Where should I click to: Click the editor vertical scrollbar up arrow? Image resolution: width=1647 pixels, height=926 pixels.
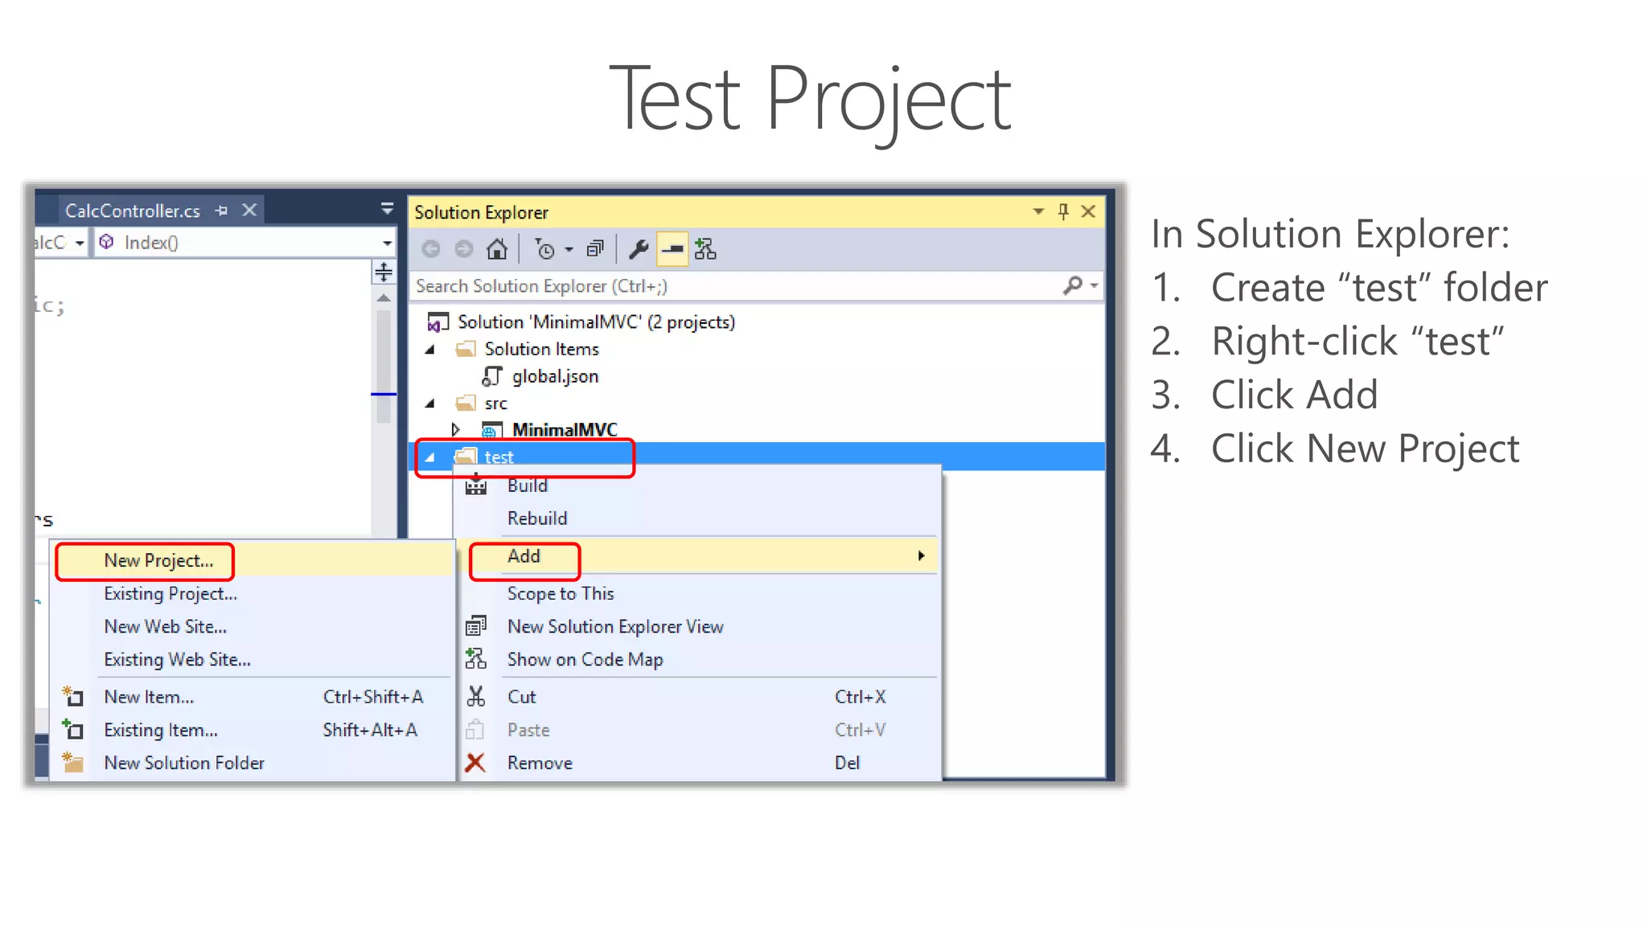tap(384, 298)
